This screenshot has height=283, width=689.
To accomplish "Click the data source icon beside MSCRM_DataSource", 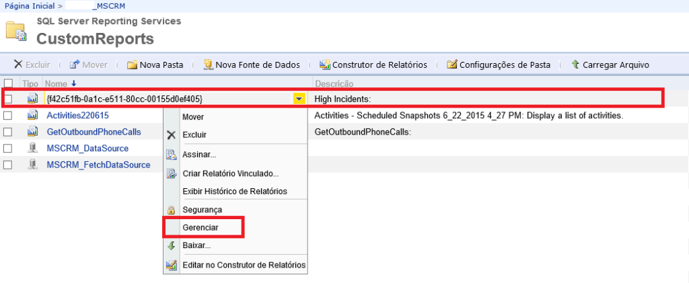I will pos(32,148).
